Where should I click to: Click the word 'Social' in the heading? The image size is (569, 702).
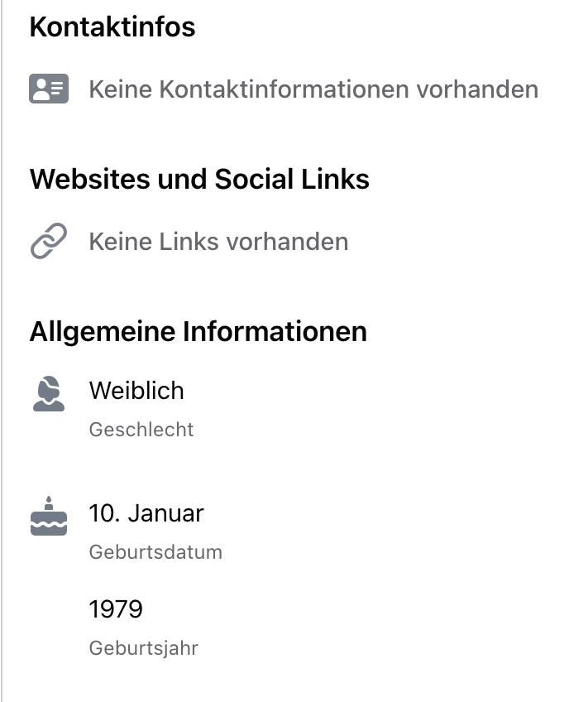tap(254, 179)
